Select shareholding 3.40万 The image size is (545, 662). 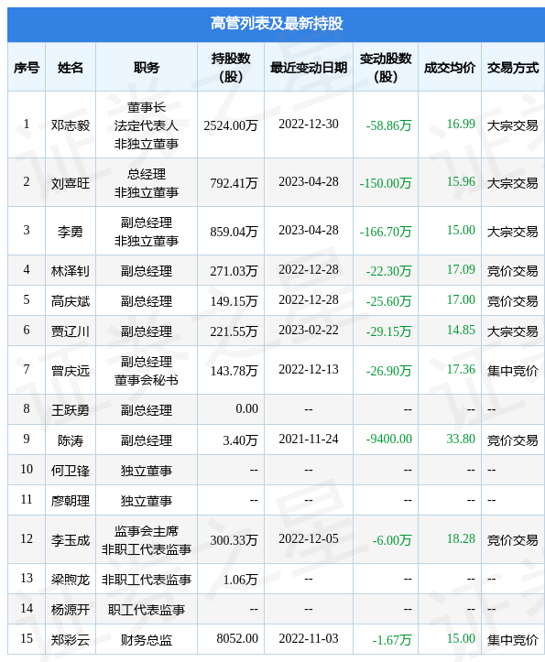(240, 440)
